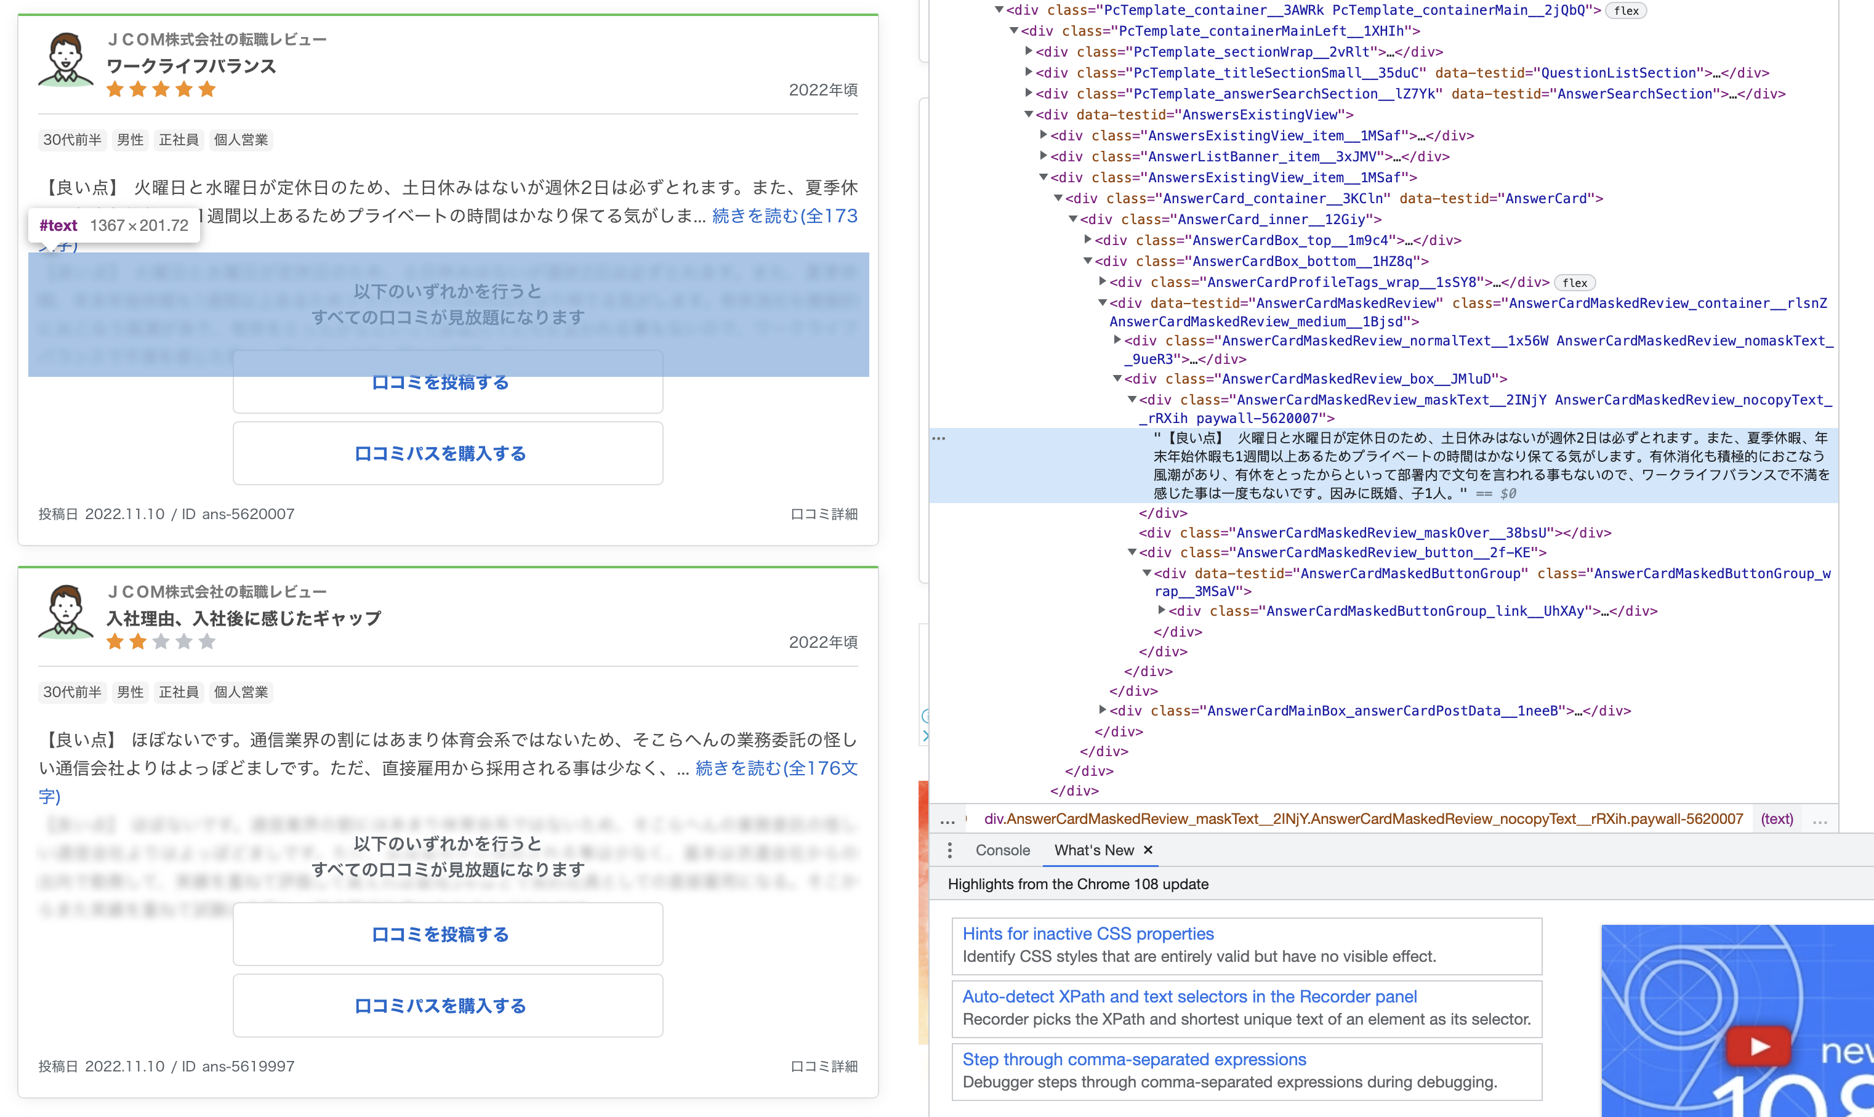
Task: Click the (text) breadcrumb item
Action: tap(1776, 819)
